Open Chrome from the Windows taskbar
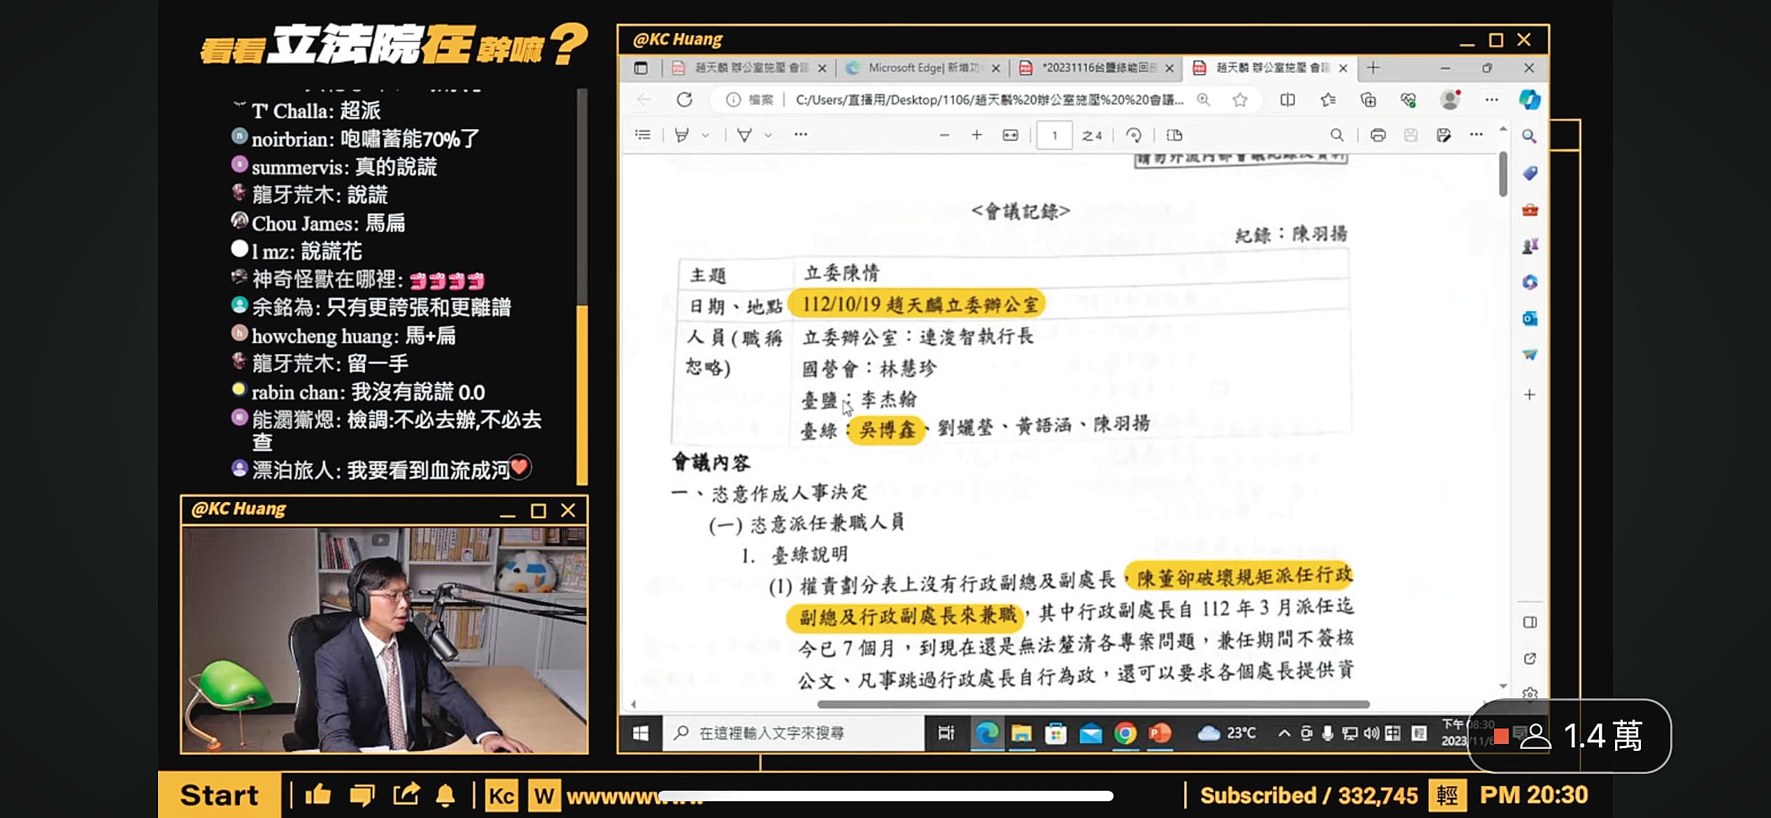 pyautogui.click(x=1125, y=733)
